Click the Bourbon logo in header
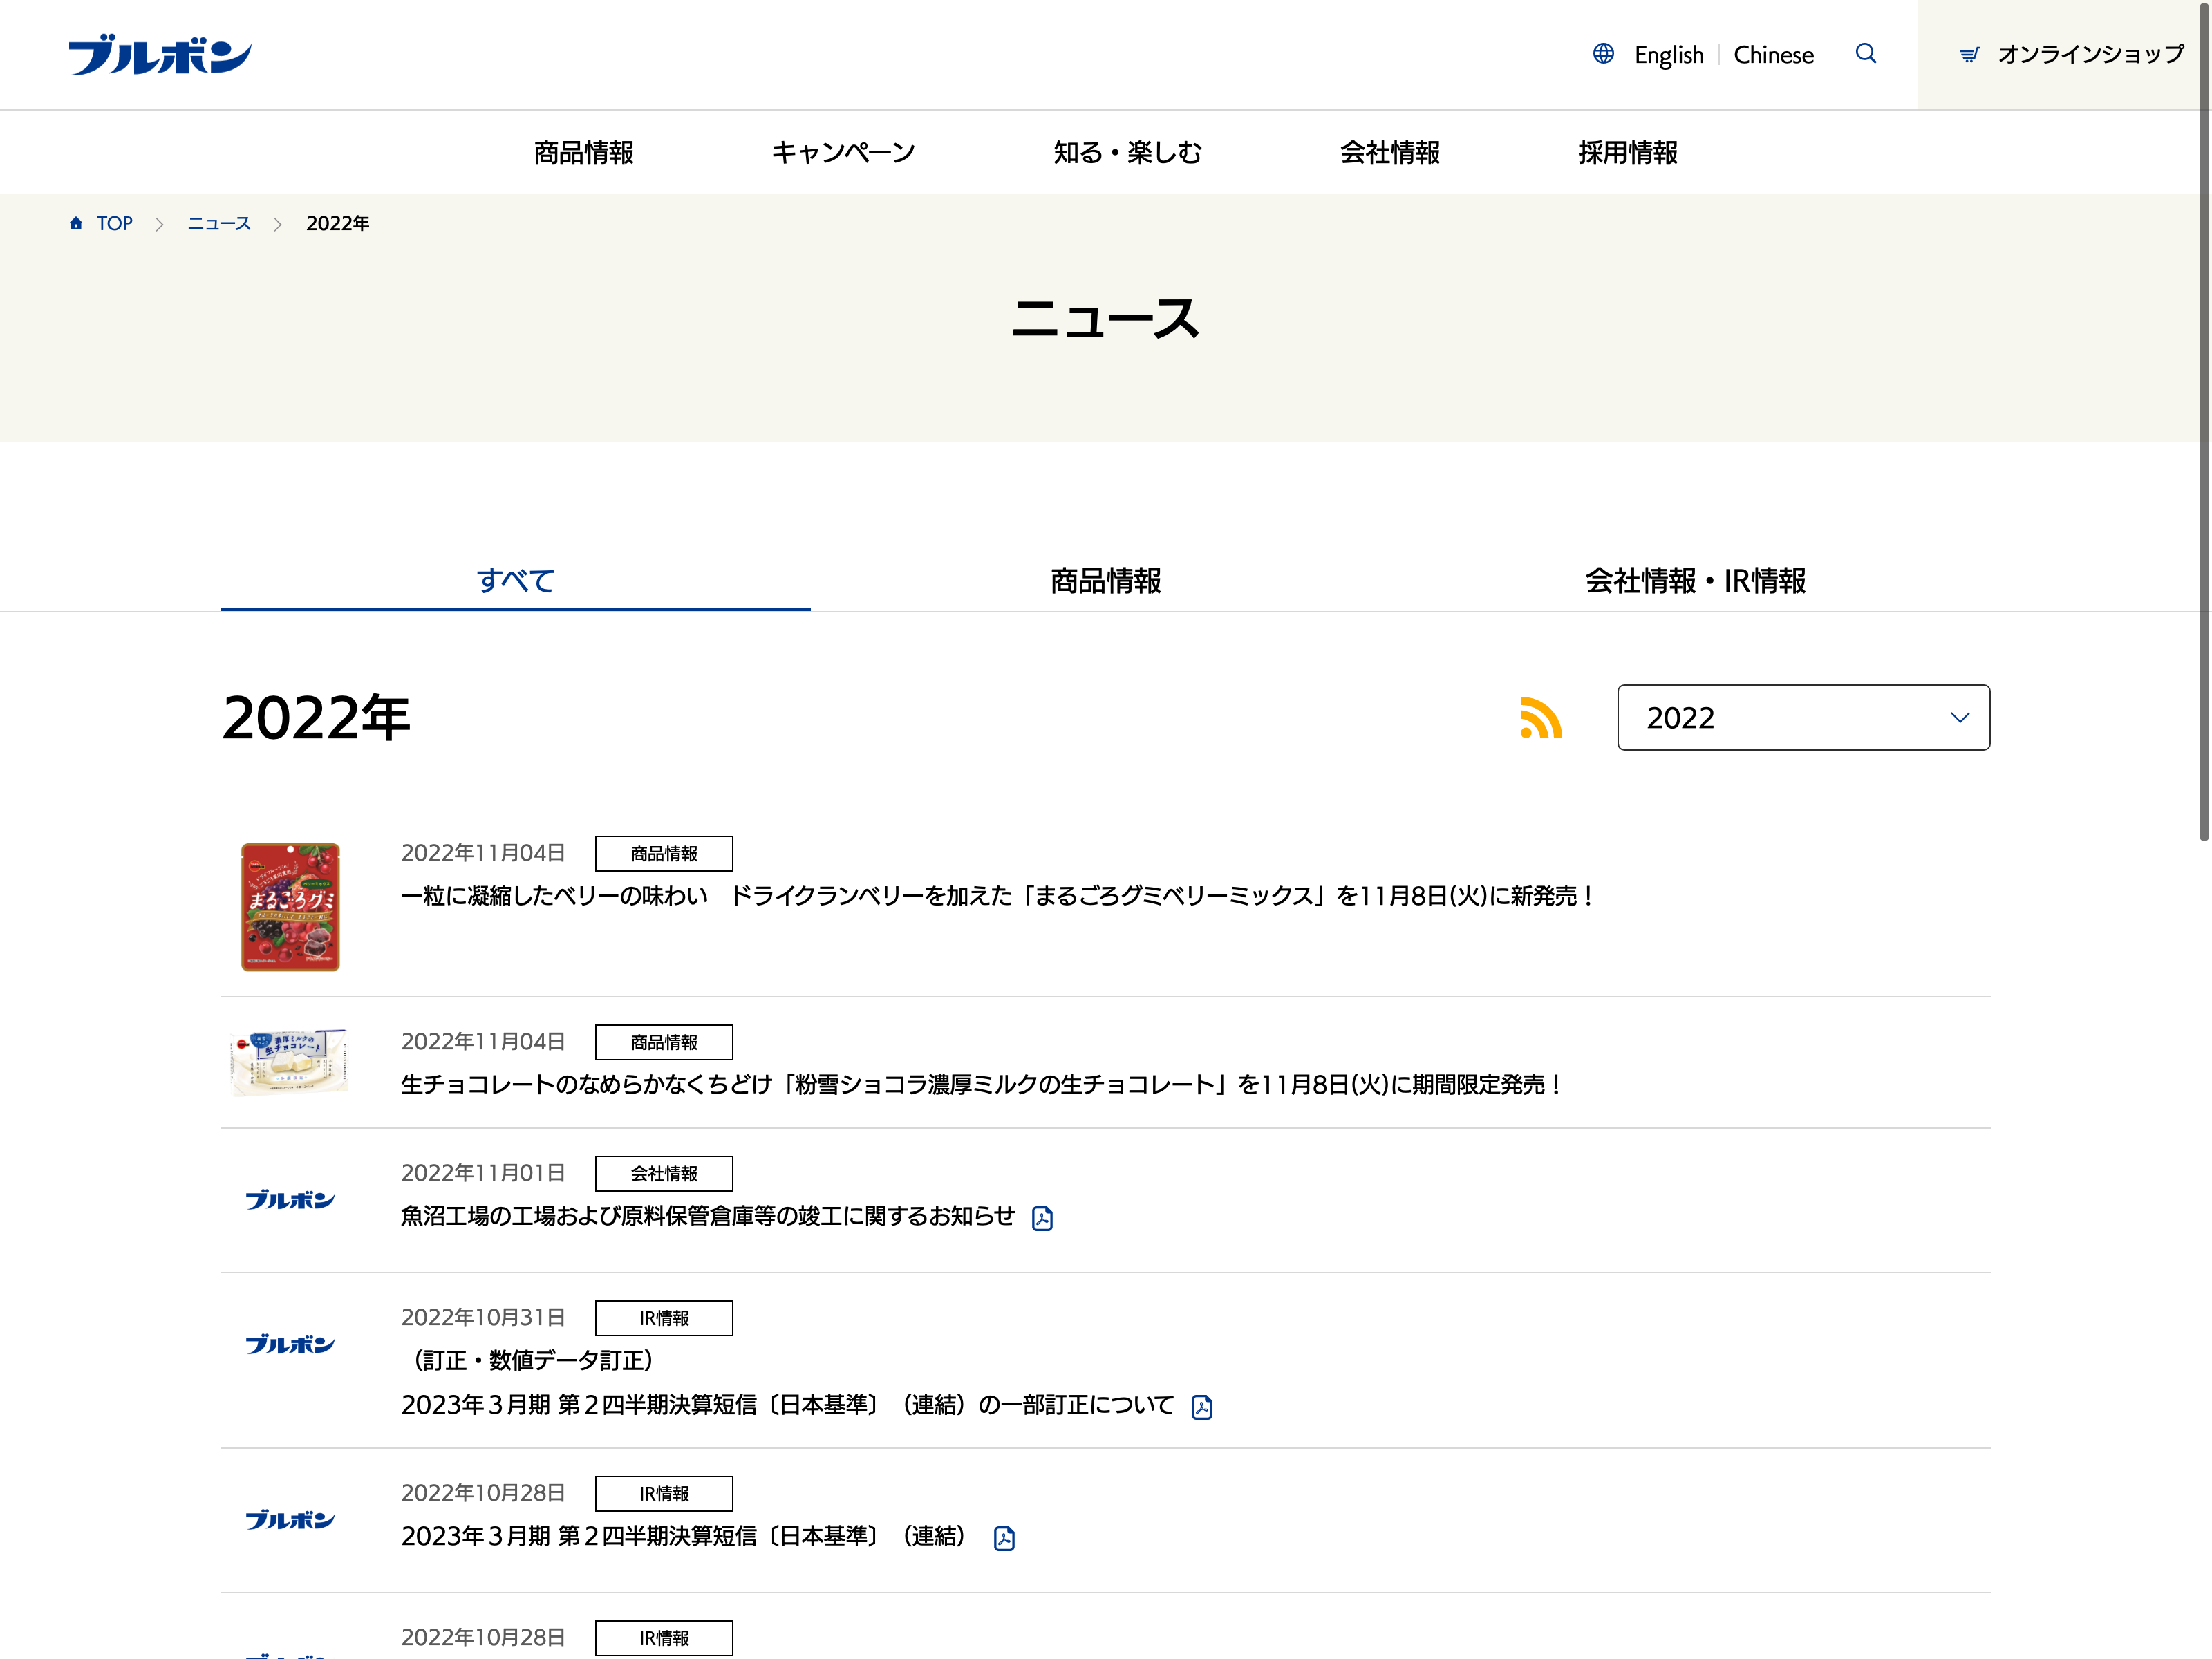The height and width of the screenshot is (1659, 2212). [x=159, y=55]
